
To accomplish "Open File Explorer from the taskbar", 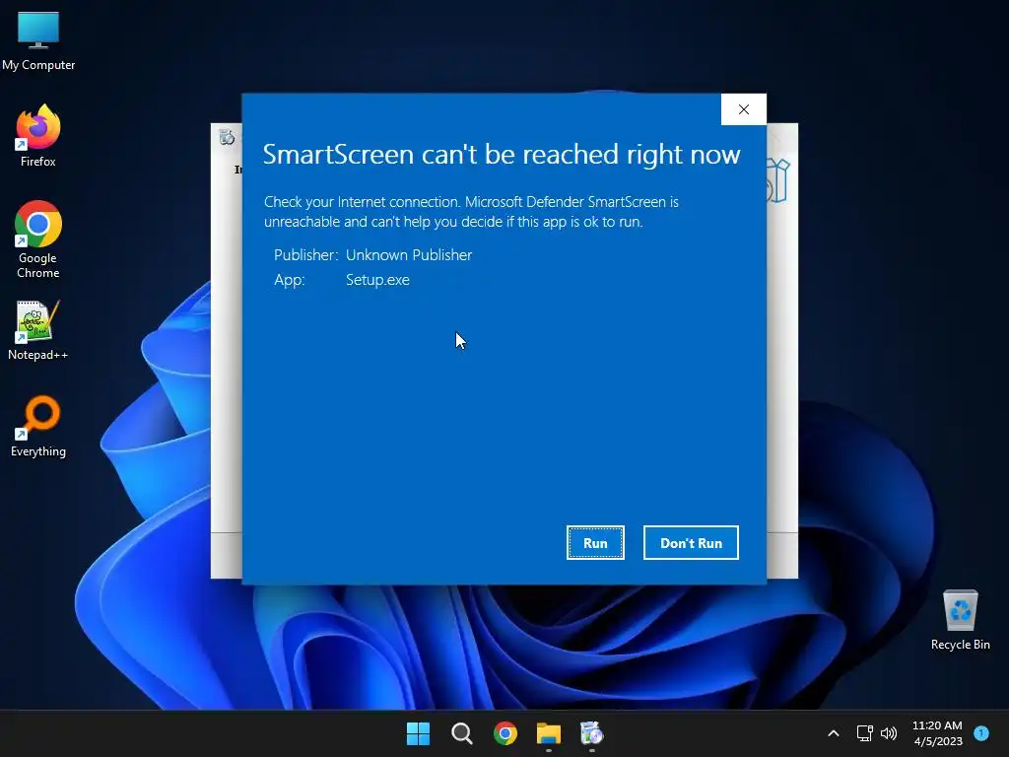I will coord(549,733).
